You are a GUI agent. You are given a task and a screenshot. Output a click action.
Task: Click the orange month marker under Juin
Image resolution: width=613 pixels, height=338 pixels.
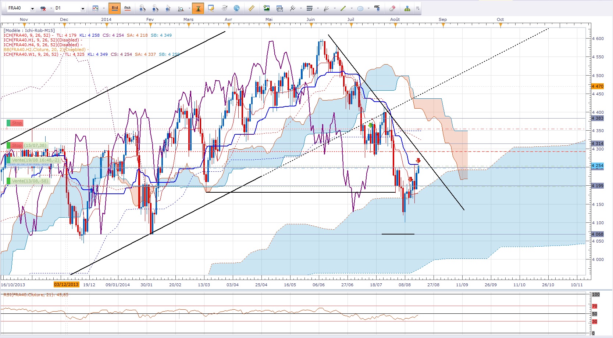311,25
